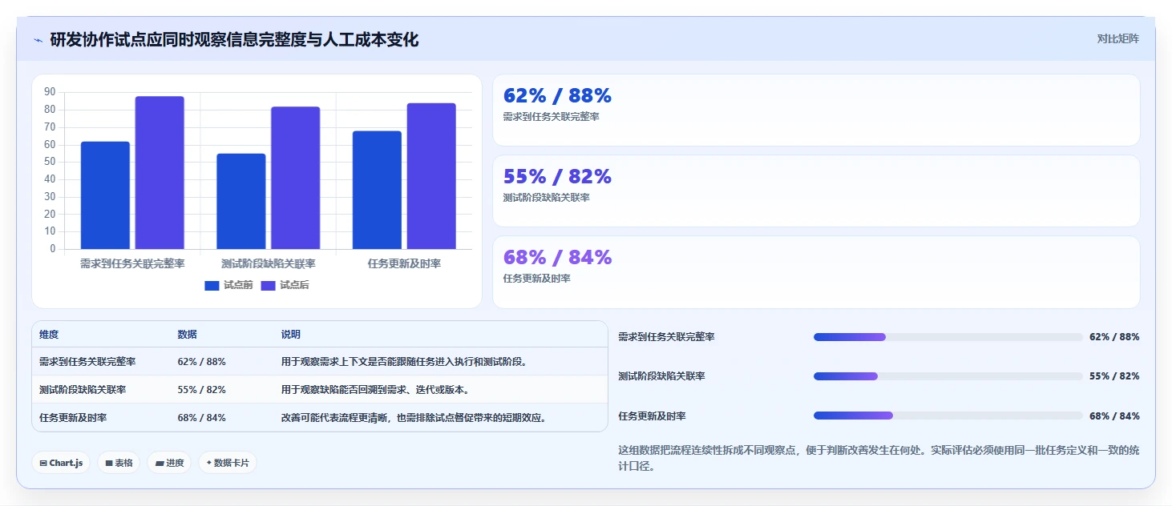The image size is (1172, 506).
Task: Click table data cell 62% / 88%
Action: [202, 362]
